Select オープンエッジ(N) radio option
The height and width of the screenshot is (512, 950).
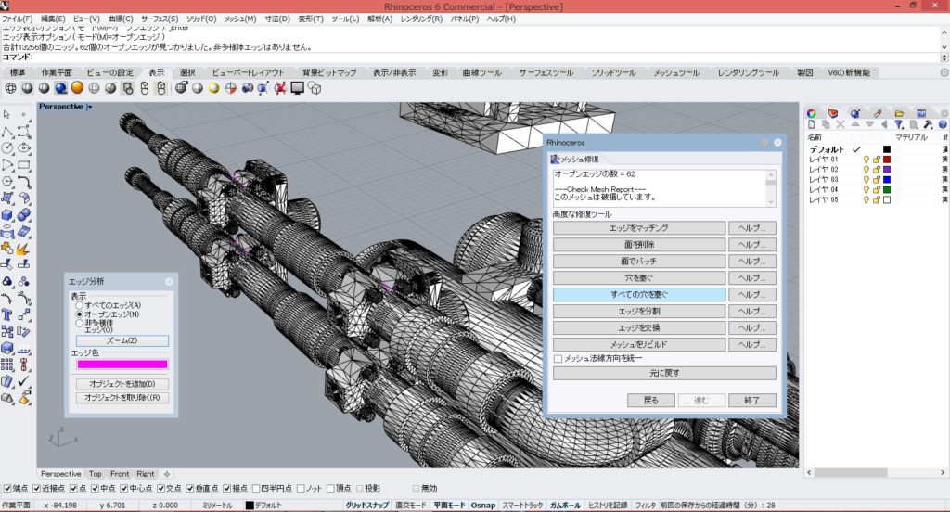[80, 315]
